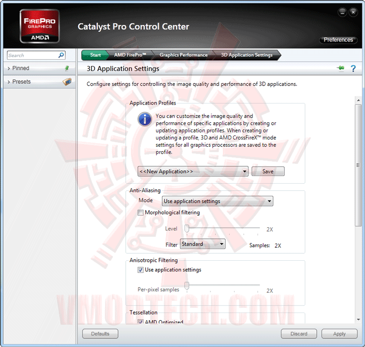Click the "Anti-Aliasing" group heading
Screen dimensions: 365x347
(x=145, y=190)
